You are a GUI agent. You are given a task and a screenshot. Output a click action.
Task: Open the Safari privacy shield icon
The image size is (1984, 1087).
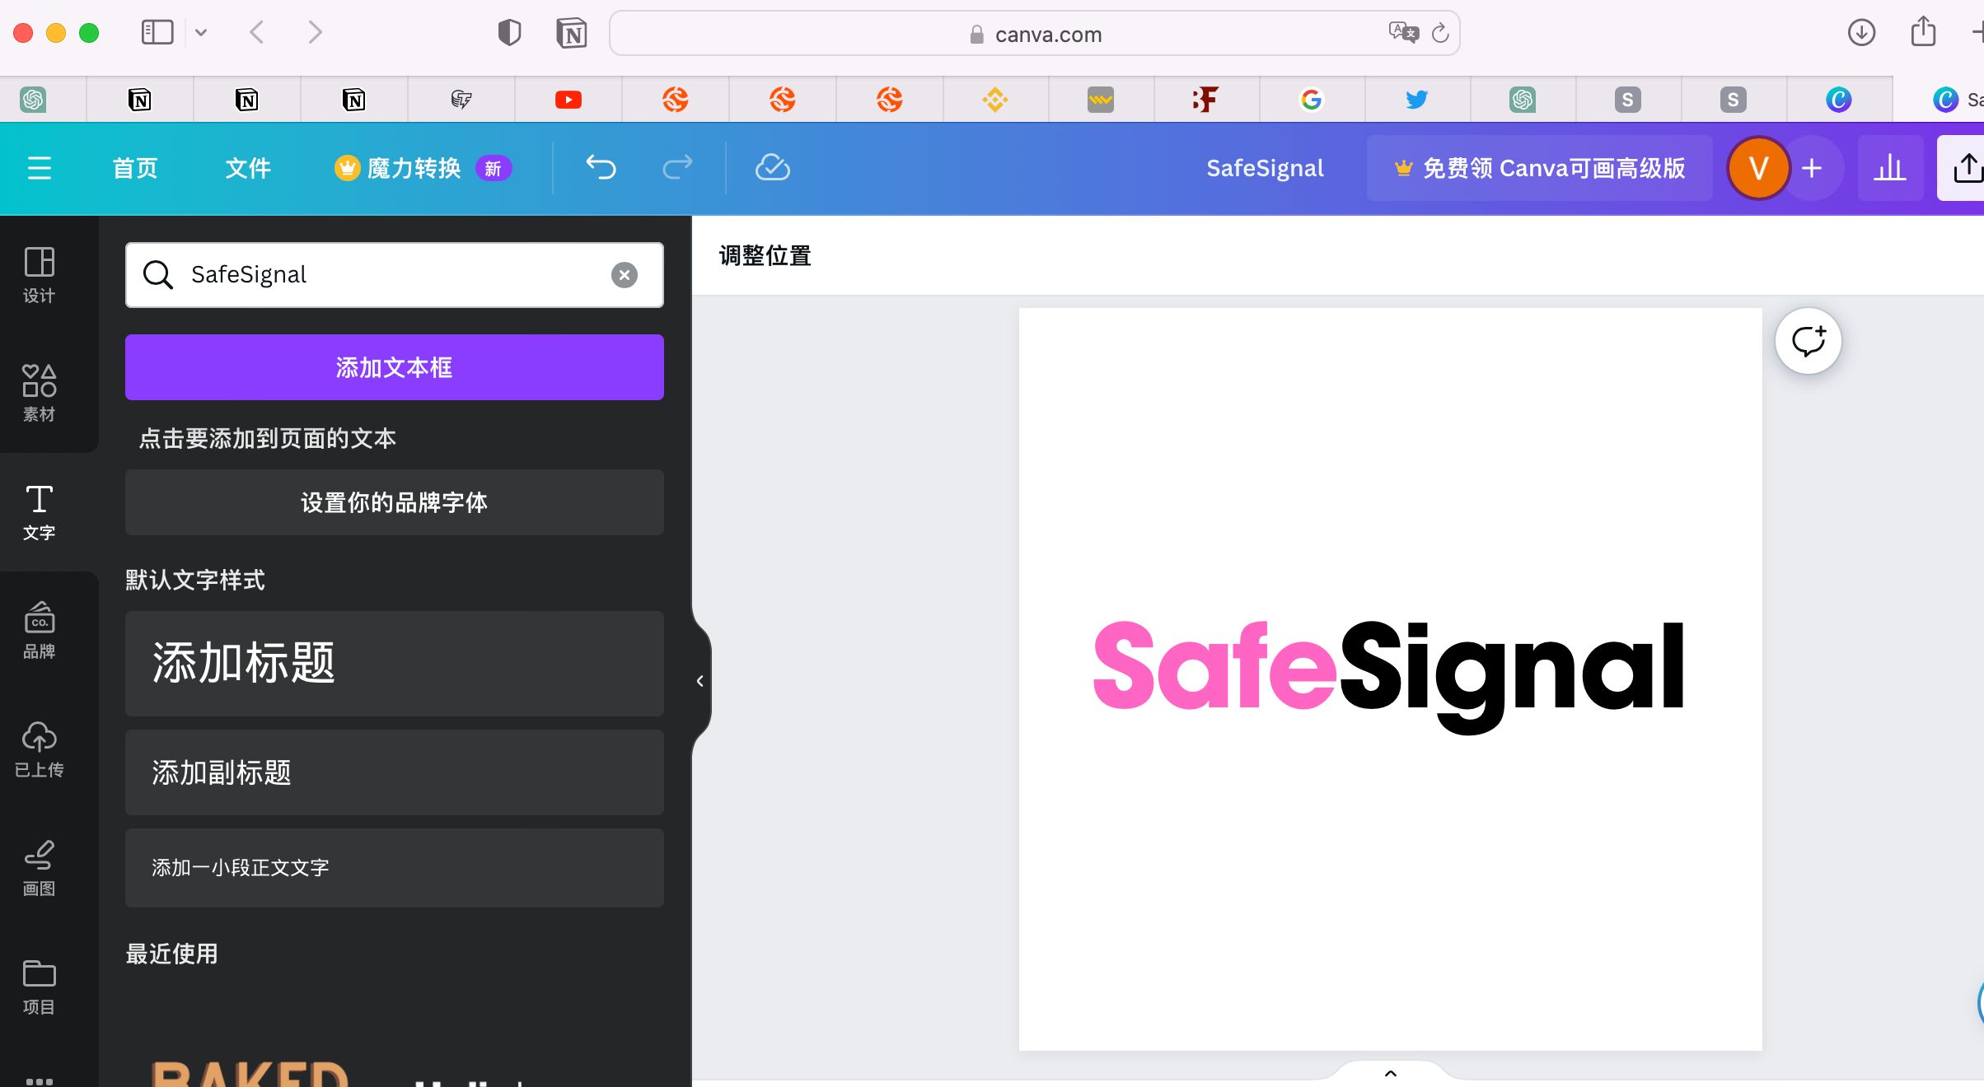509,33
